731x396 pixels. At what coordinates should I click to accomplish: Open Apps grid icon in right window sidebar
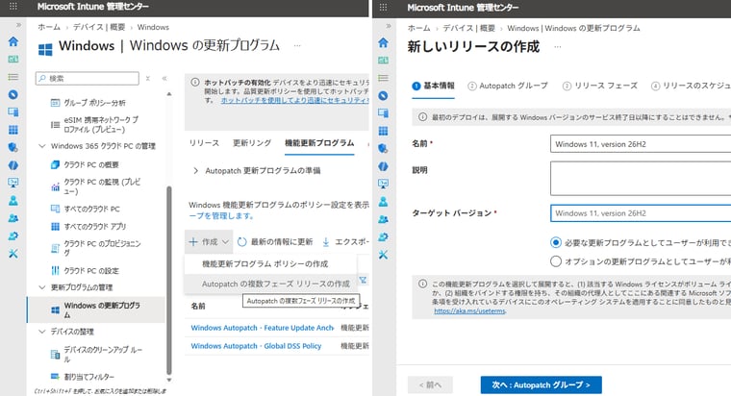tap(383, 131)
